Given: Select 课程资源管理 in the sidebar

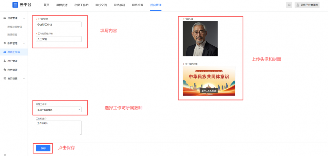Looking at the screenshot, I should coord(15,27).
